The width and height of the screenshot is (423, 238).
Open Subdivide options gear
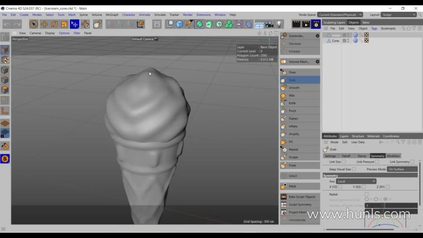317,36
